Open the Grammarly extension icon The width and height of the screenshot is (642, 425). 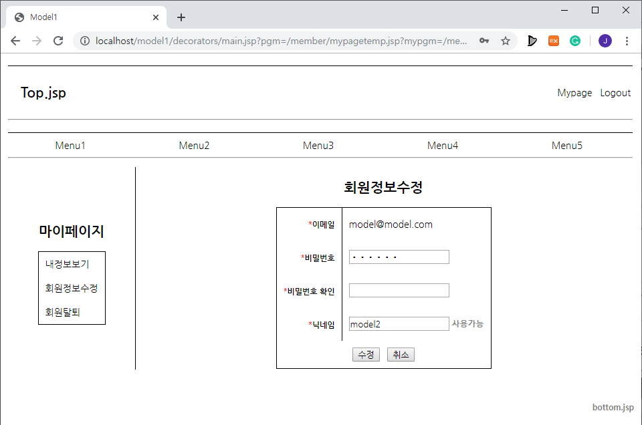[x=575, y=41]
